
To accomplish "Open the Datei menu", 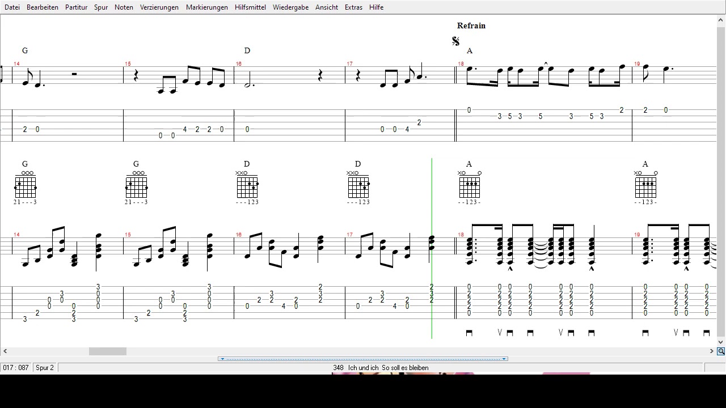I will (12, 7).
